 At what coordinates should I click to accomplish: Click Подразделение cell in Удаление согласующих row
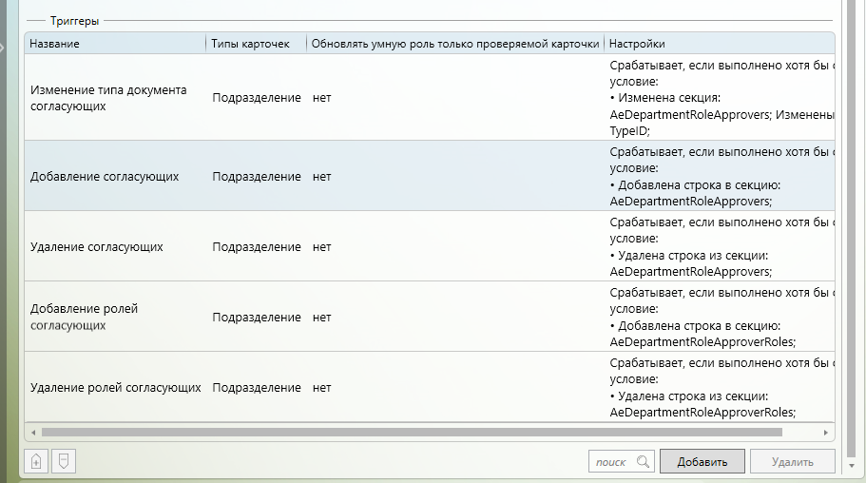click(257, 246)
